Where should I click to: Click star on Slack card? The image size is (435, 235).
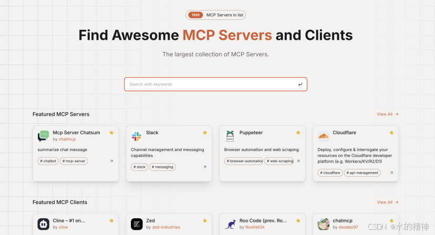205,133
